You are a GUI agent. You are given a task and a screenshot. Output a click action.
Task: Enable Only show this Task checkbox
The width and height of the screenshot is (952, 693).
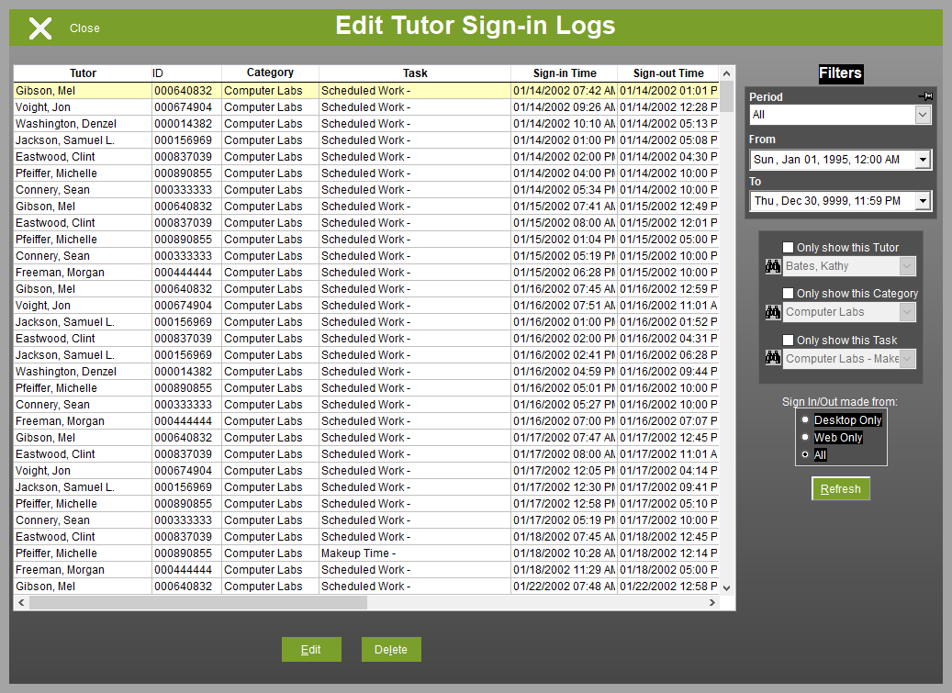coord(788,340)
